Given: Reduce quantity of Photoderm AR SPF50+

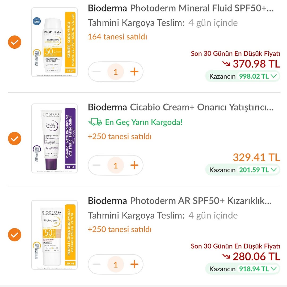Looking at the screenshot, I should (x=97, y=264).
